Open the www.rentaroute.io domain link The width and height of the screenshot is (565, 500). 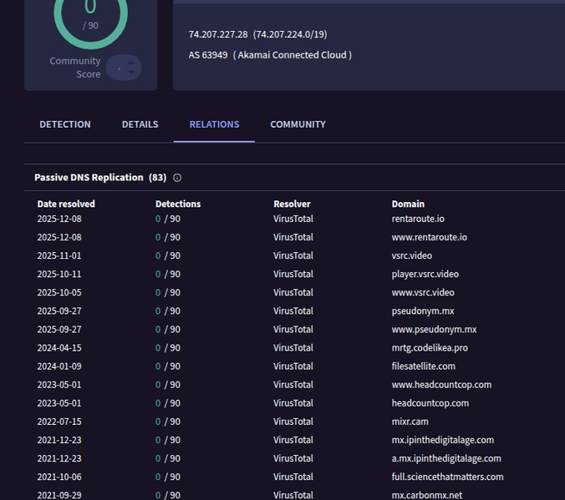point(430,237)
